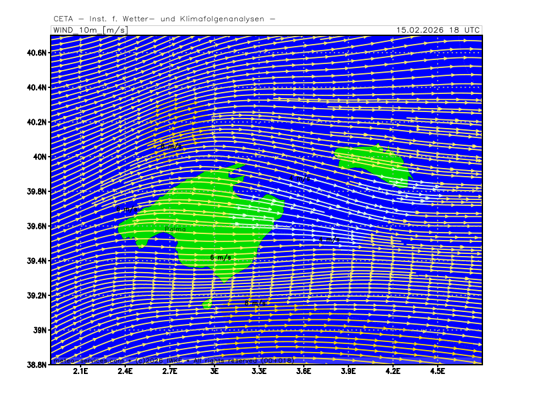Select the 4.5E longitude label

(437, 372)
